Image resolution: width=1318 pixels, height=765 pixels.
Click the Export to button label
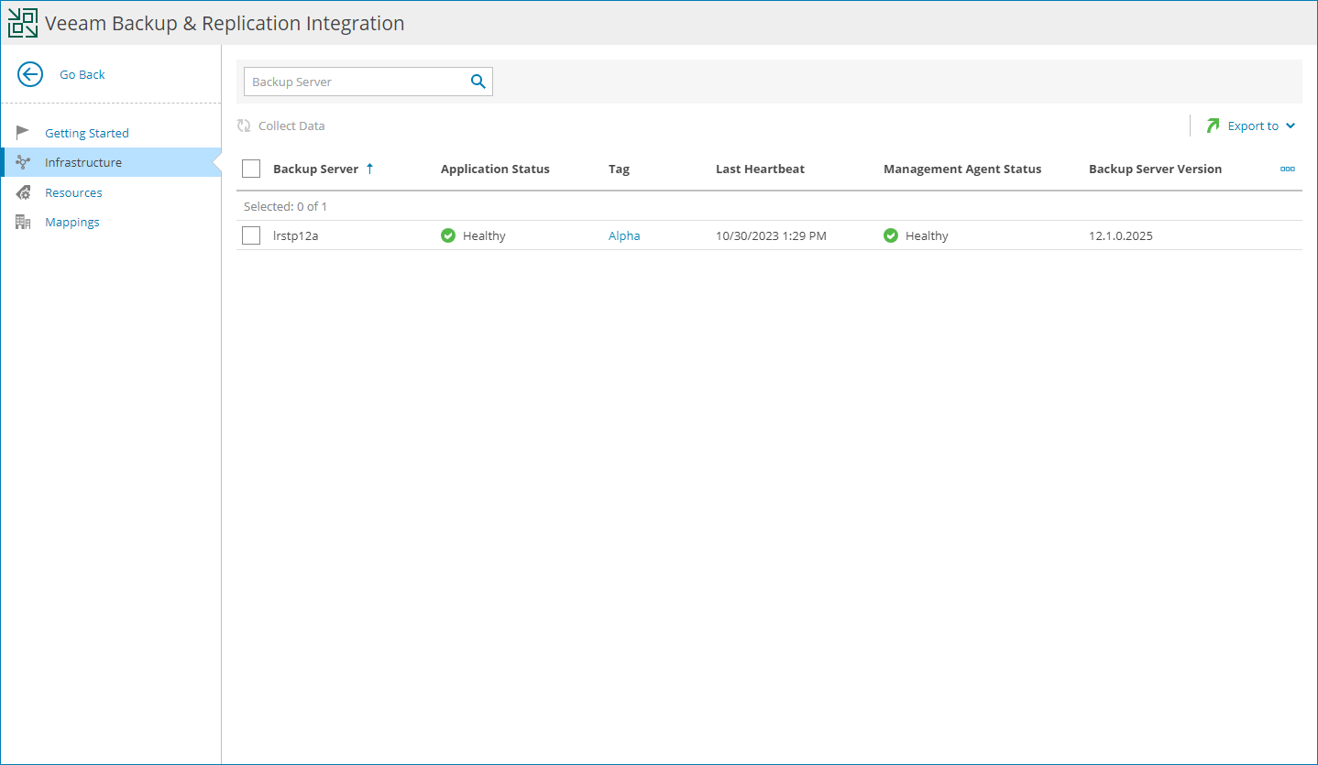[1253, 126]
